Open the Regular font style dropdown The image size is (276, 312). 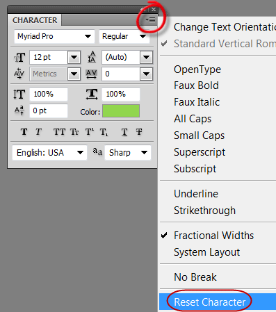[124, 36]
